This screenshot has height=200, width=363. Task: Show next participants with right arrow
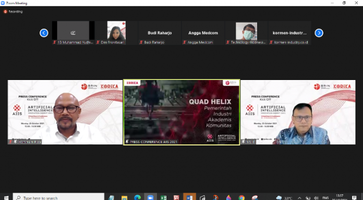pos(319,33)
